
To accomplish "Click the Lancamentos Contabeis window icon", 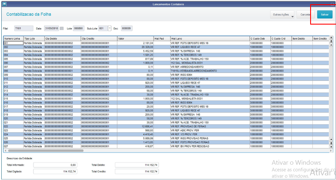I will (x=4, y=4).
